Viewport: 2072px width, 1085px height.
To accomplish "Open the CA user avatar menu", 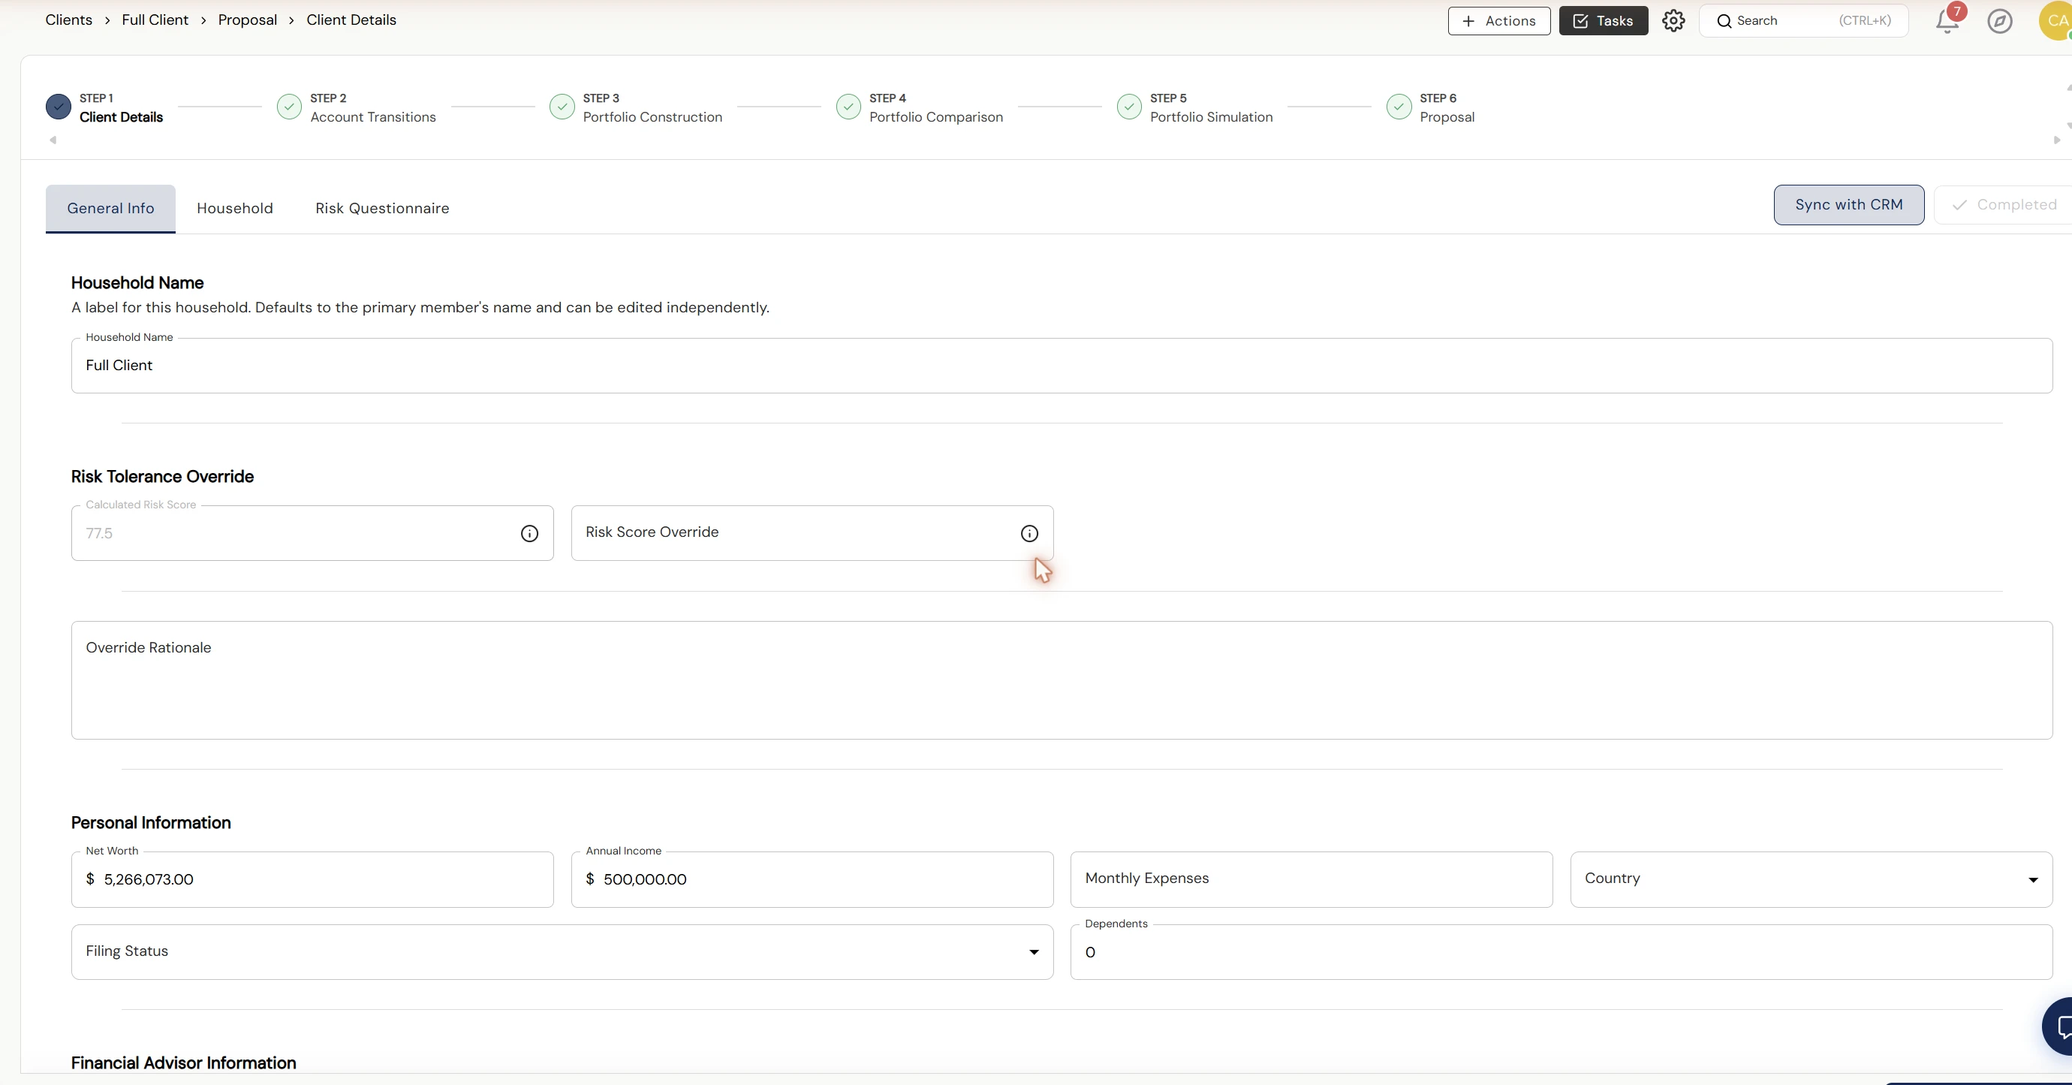I will click(x=2056, y=21).
